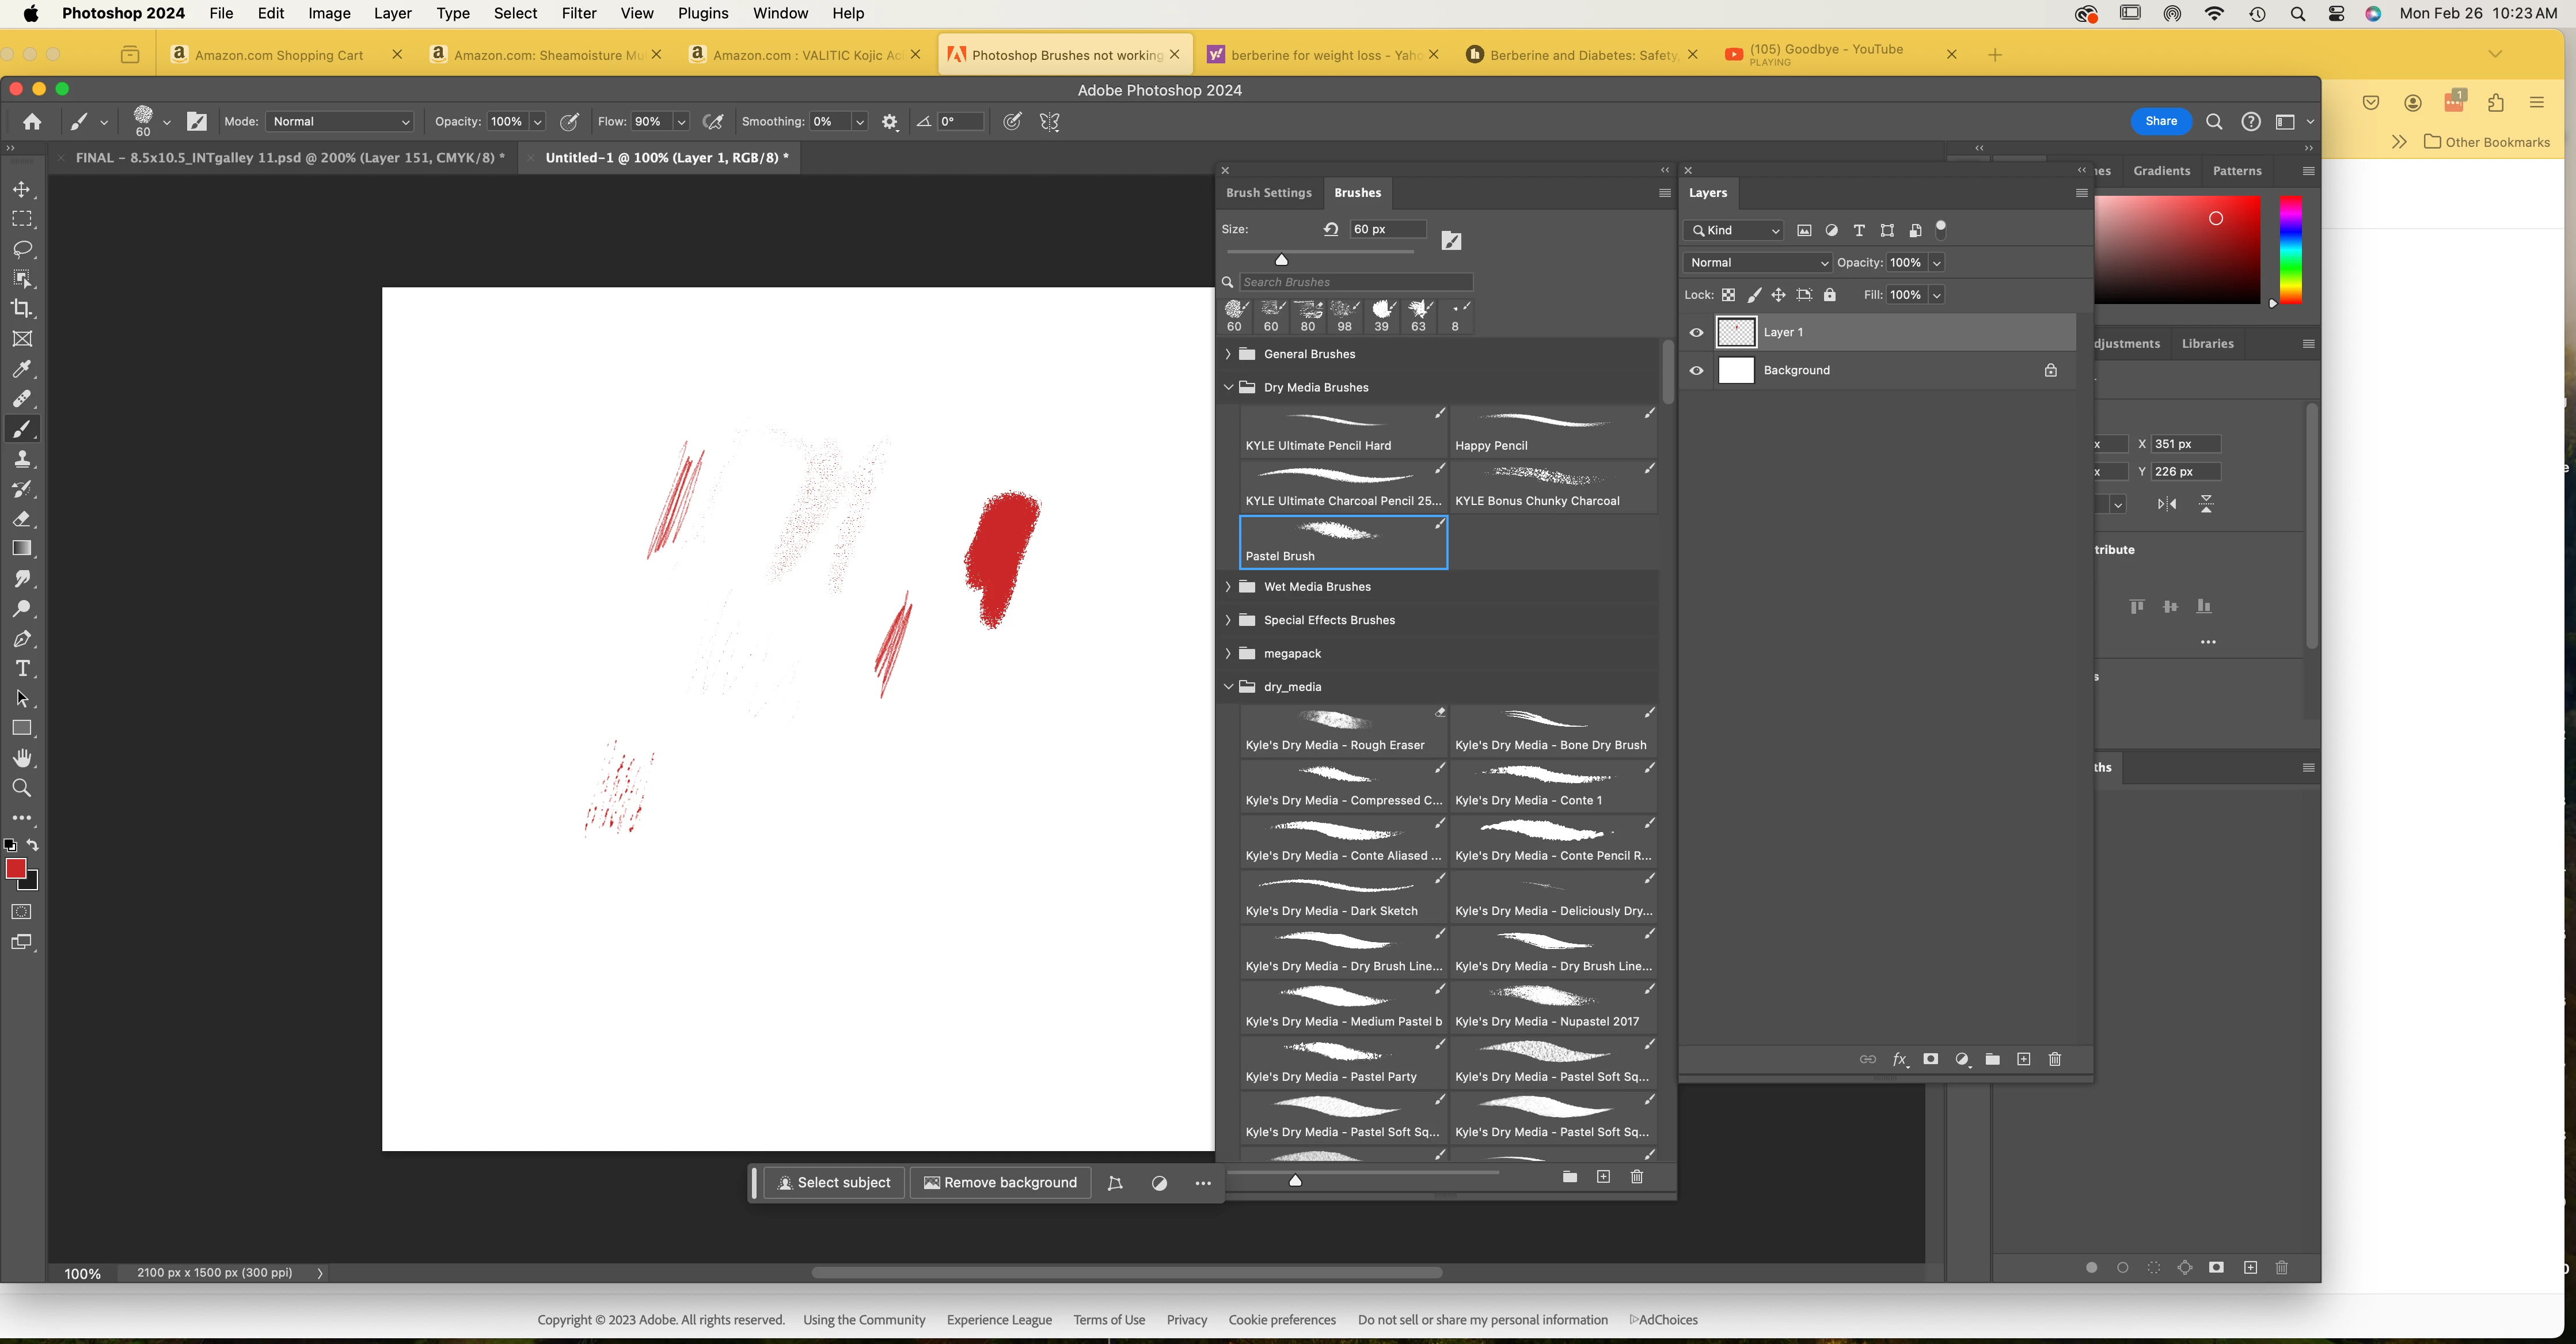Open brush Mode dropdown
The height and width of the screenshot is (1344, 2576).
click(x=340, y=122)
